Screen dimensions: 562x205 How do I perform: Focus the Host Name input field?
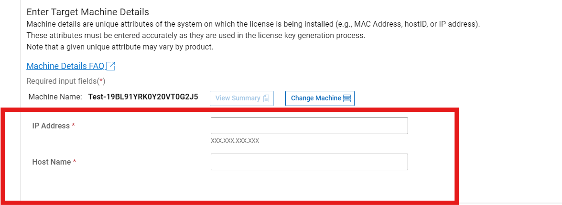click(x=309, y=162)
